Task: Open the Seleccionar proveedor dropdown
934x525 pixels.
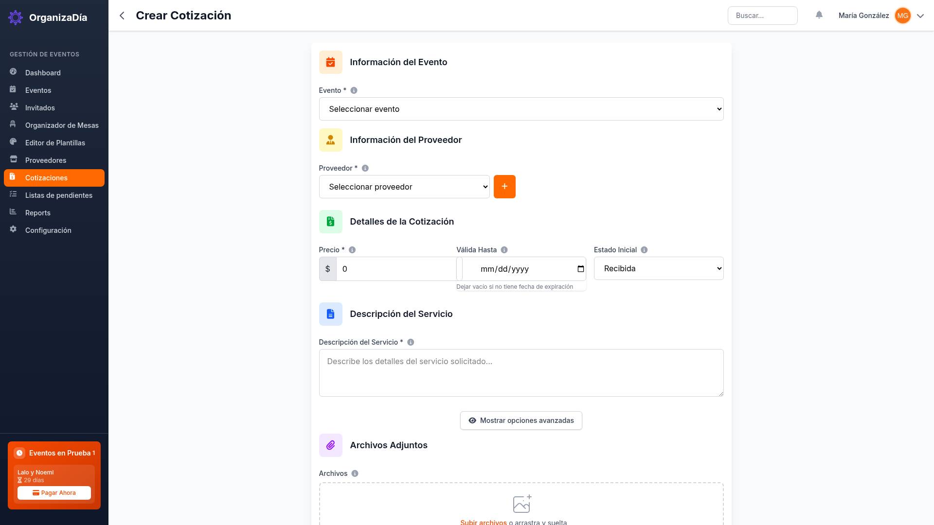Action: coord(404,187)
